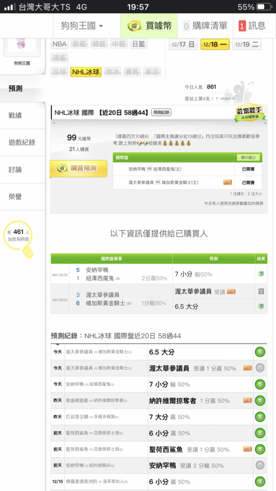Image resolution: width=276 pixels, height=491 pixels.
Task: Select the NBA league filter
Action: [x=59, y=44]
